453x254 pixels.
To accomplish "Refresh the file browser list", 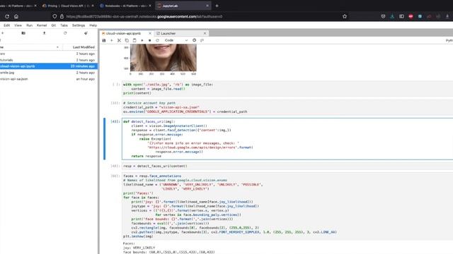I will click(65, 33).
